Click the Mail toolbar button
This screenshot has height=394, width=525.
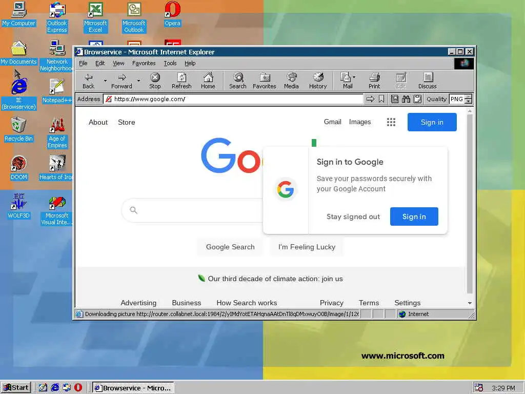click(346, 81)
